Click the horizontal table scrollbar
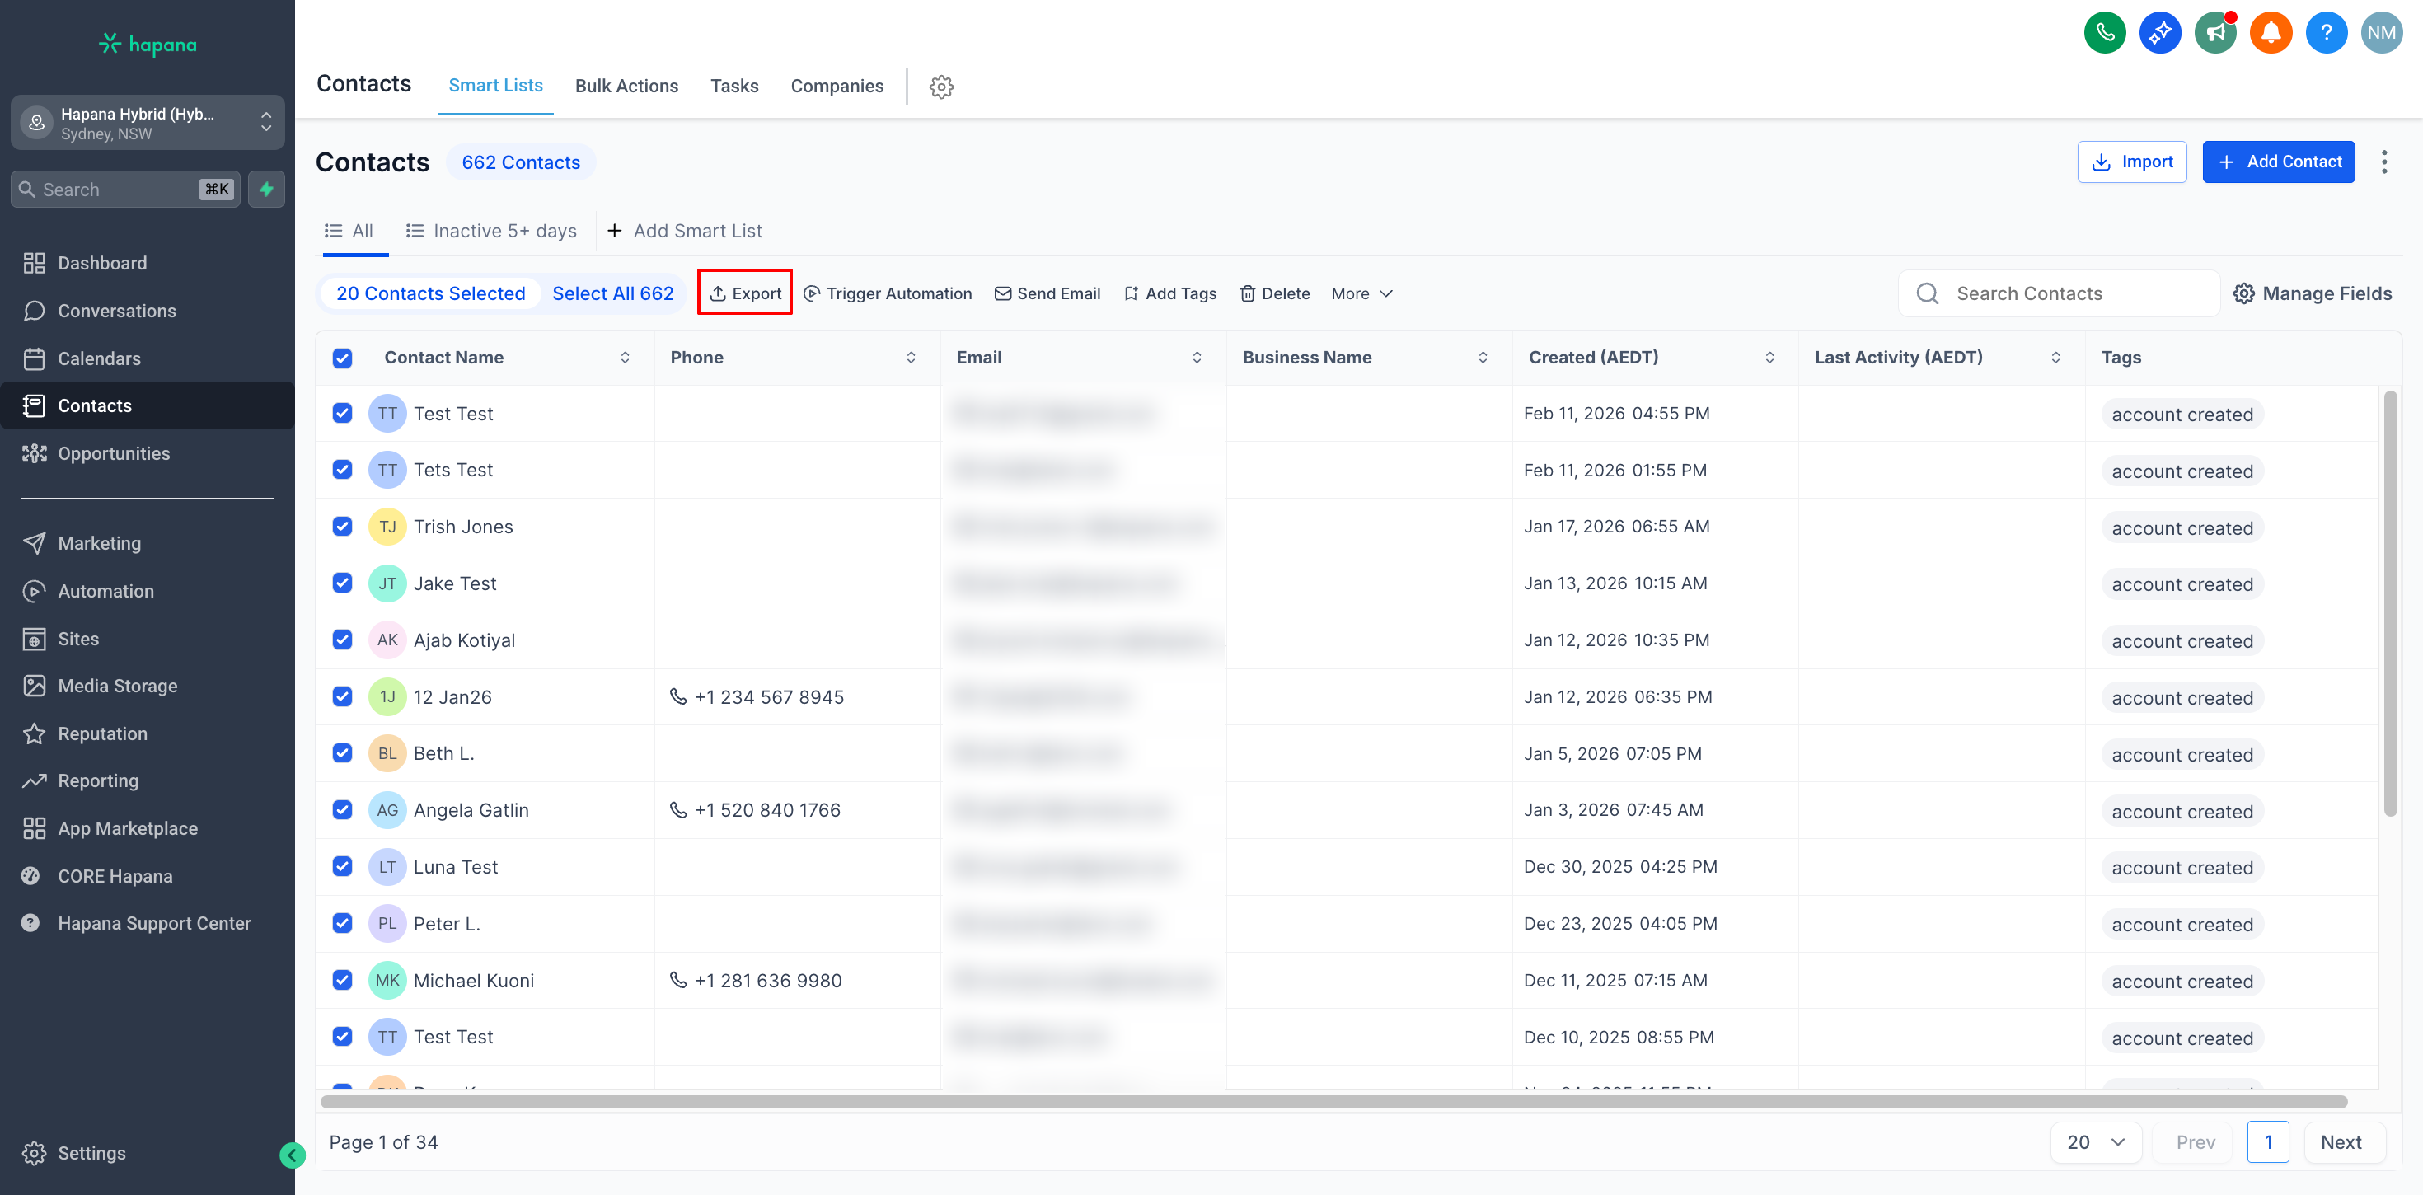 pos(1333,1101)
